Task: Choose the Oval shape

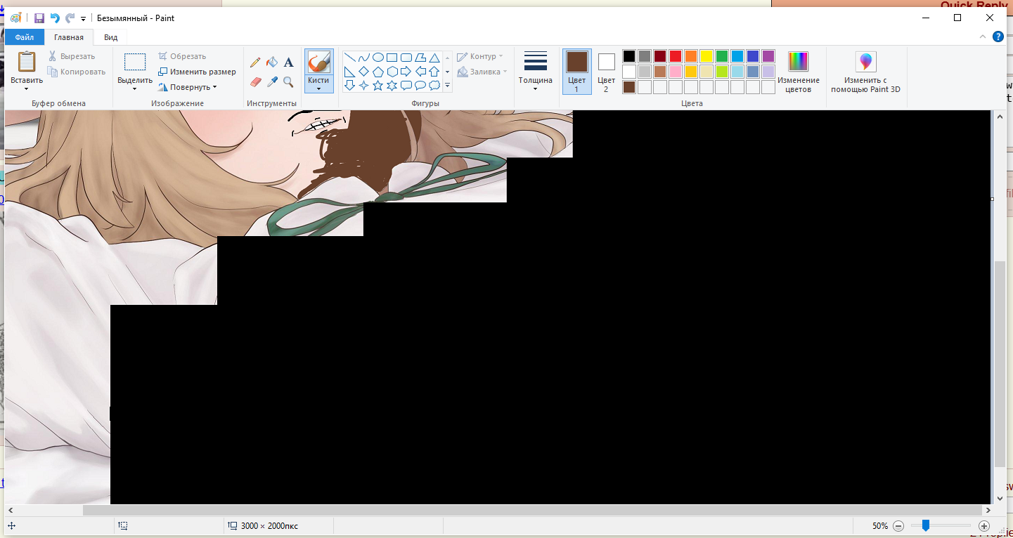Action: point(378,58)
